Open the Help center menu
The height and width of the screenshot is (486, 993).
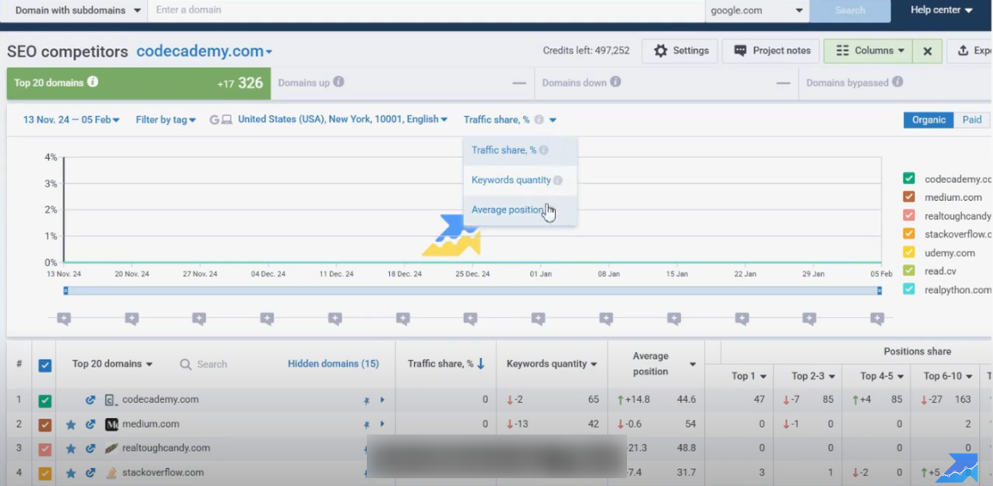click(941, 10)
